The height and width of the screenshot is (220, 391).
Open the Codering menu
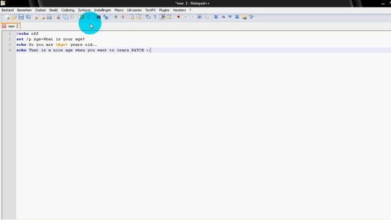68,10
